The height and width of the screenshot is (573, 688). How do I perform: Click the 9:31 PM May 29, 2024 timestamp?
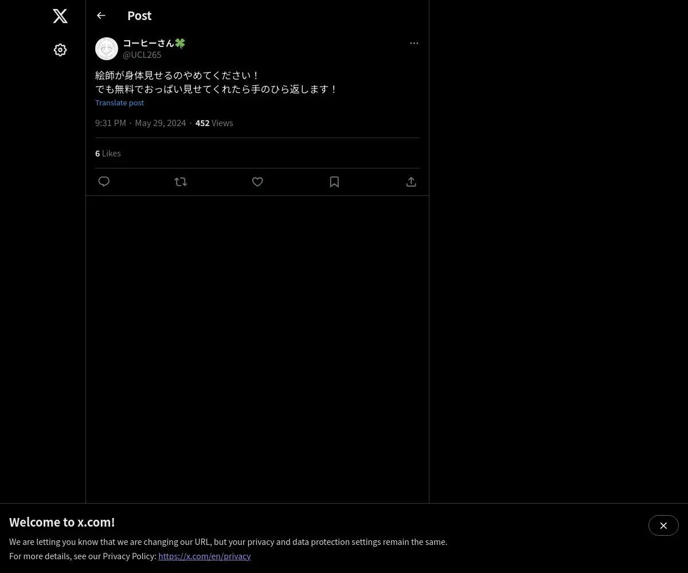click(140, 123)
